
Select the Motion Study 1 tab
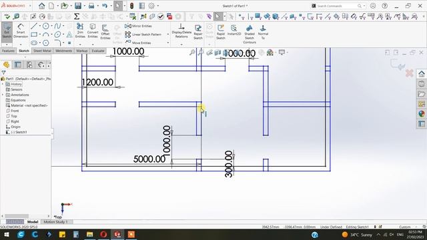(x=55, y=222)
